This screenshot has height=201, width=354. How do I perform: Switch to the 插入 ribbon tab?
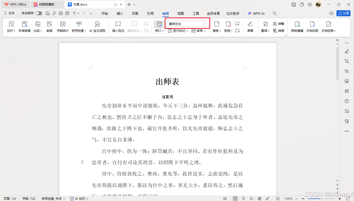click(x=120, y=14)
